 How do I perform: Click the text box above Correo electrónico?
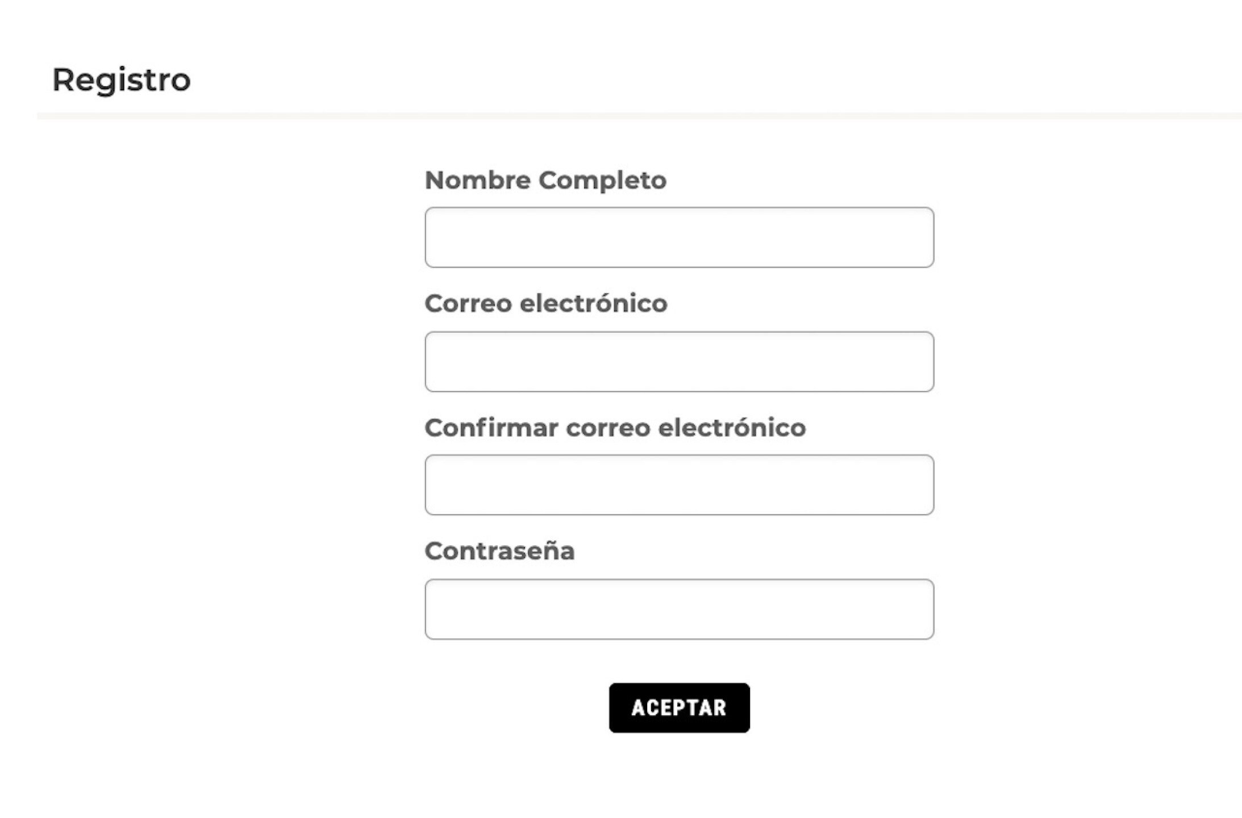(679, 237)
